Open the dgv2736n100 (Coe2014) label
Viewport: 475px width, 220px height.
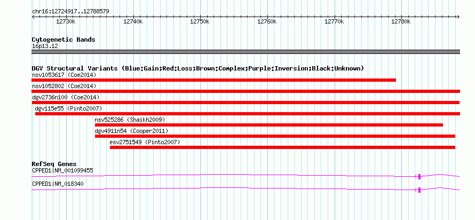(66, 97)
